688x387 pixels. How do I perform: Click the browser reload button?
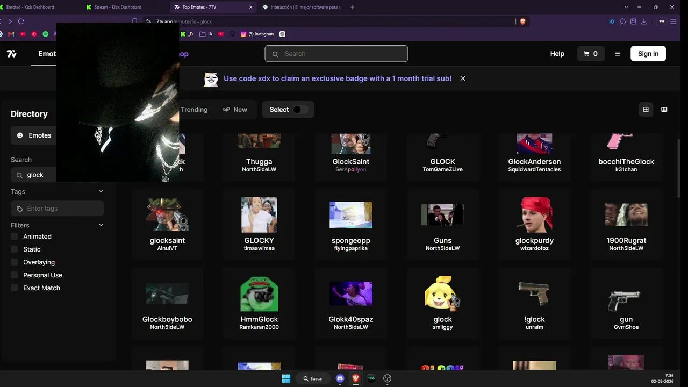pos(21,21)
